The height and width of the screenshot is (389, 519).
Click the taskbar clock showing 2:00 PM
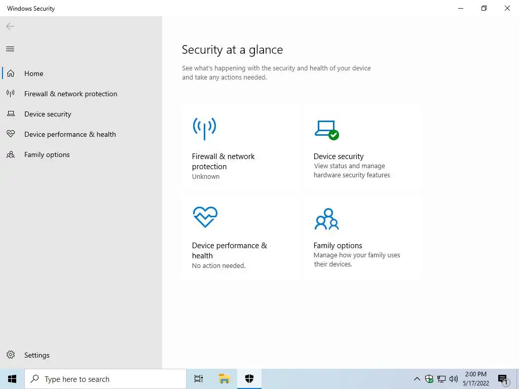click(475, 379)
